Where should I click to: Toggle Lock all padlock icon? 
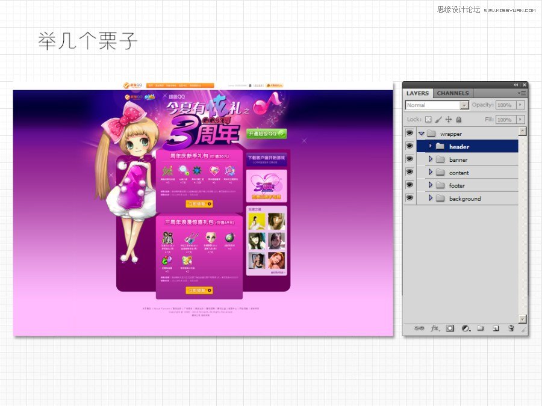(x=459, y=120)
